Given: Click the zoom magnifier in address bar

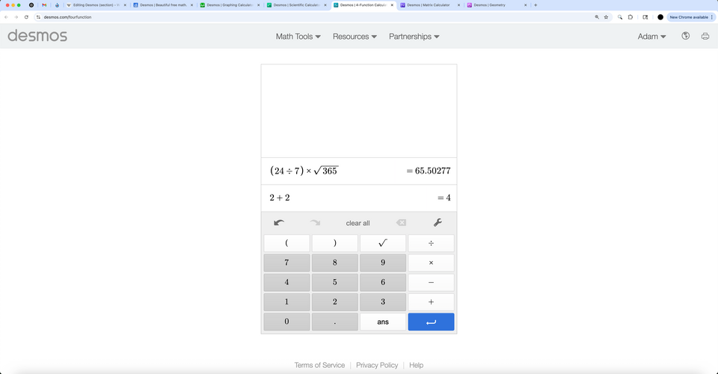Looking at the screenshot, I should point(597,17).
